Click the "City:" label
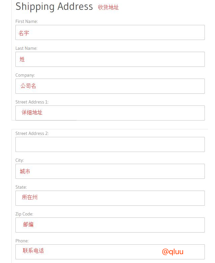The width and height of the screenshot is (215, 263). click(20, 160)
